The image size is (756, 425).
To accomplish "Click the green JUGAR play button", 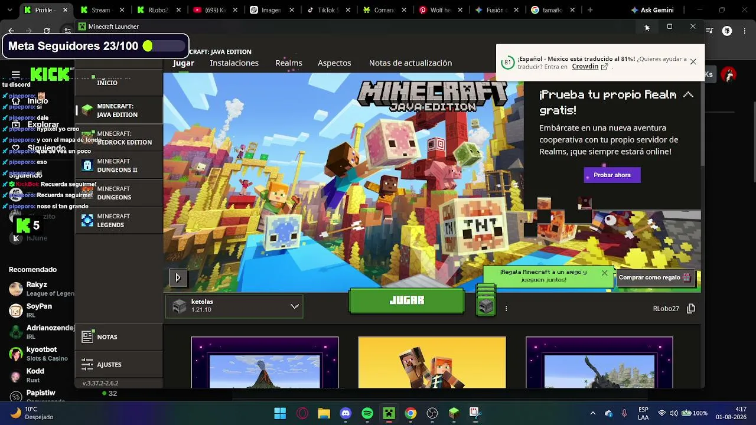I will point(407,300).
